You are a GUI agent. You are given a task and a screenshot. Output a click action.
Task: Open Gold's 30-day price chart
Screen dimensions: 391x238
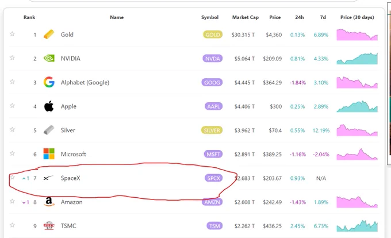[x=357, y=34]
